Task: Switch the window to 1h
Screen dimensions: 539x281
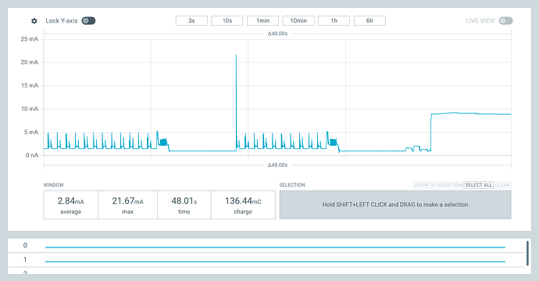Action: click(334, 20)
